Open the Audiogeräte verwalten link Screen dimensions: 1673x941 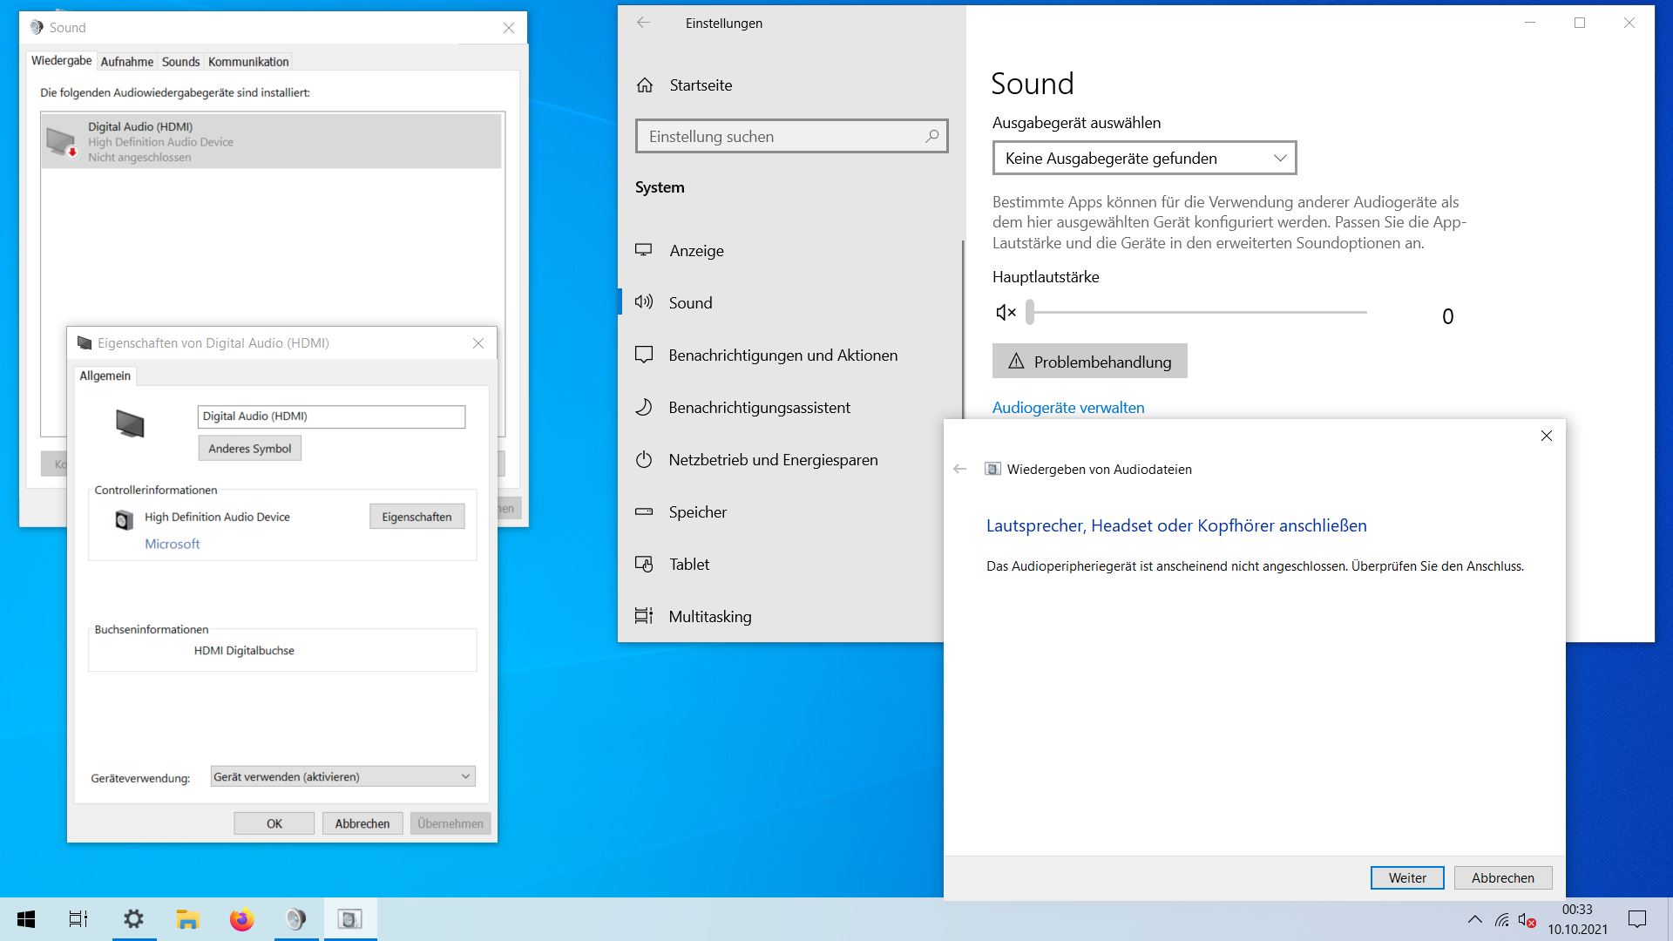[1068, 408]
